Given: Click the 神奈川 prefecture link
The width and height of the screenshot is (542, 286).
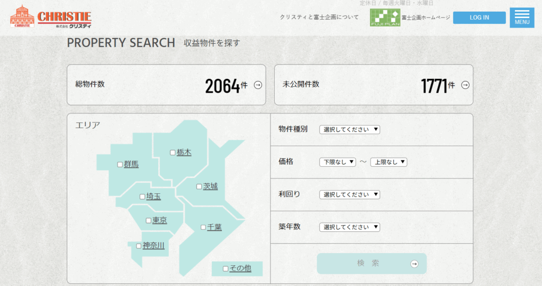Looking at the screenshot, I should coord(153,246).
